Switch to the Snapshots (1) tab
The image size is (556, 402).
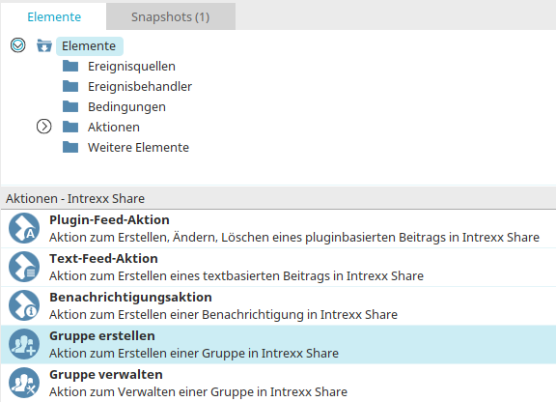click(x=171, y=16)
